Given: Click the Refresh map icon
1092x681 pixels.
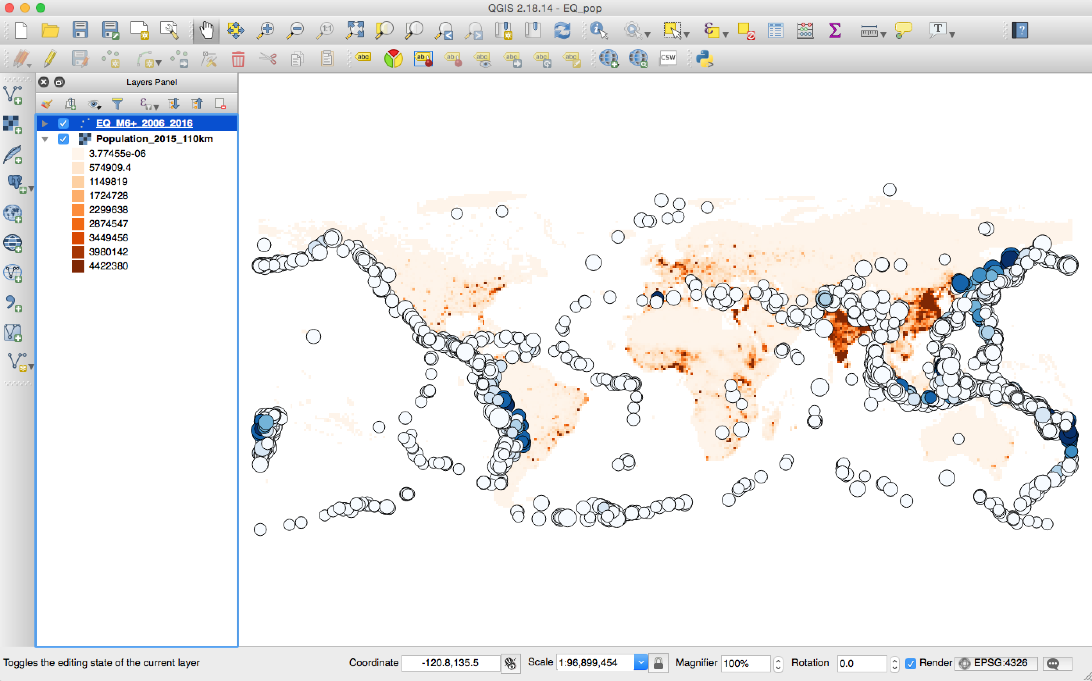Looking at the screenshot, I should pyautogui.click(x=562, y=30).
